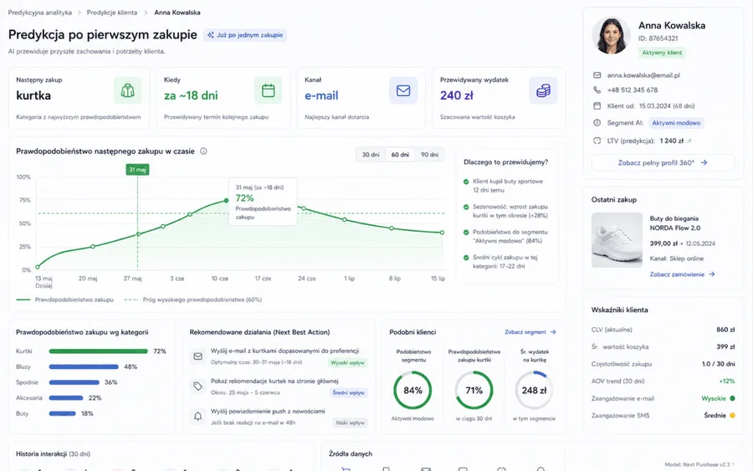Open Zobacz segment link
The image size is (753, 471).
(530, 332)
